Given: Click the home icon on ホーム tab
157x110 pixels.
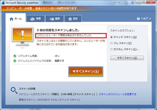Looking at the screenshot, I should 11,19.
